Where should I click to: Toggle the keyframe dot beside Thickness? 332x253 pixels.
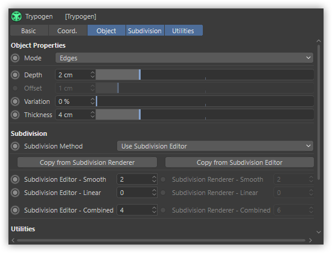[x=15, y=115]
